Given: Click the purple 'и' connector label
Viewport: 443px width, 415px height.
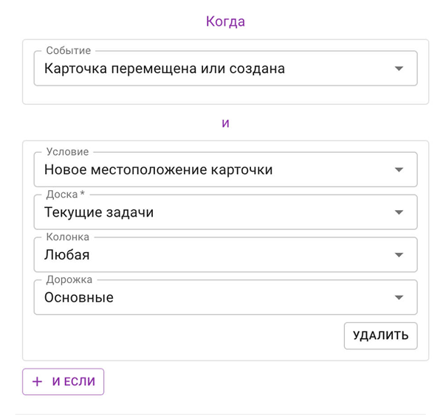Looking at the screenshot, I should pyautogui.click(x=225, y=123).
